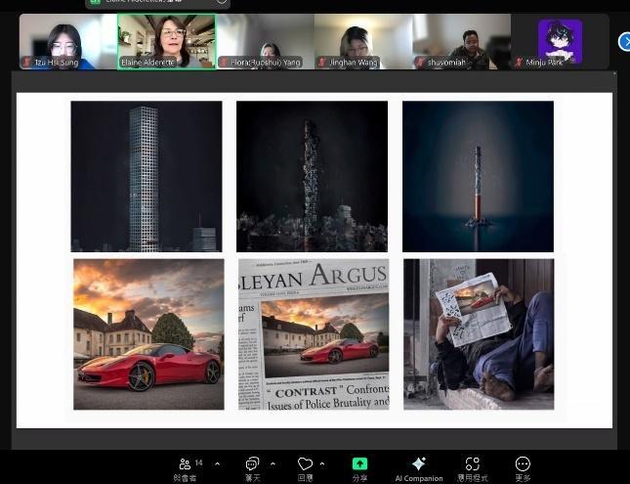Click the cigarette tower image
Viewport: 630px width, 484px height.
[479, 177]
